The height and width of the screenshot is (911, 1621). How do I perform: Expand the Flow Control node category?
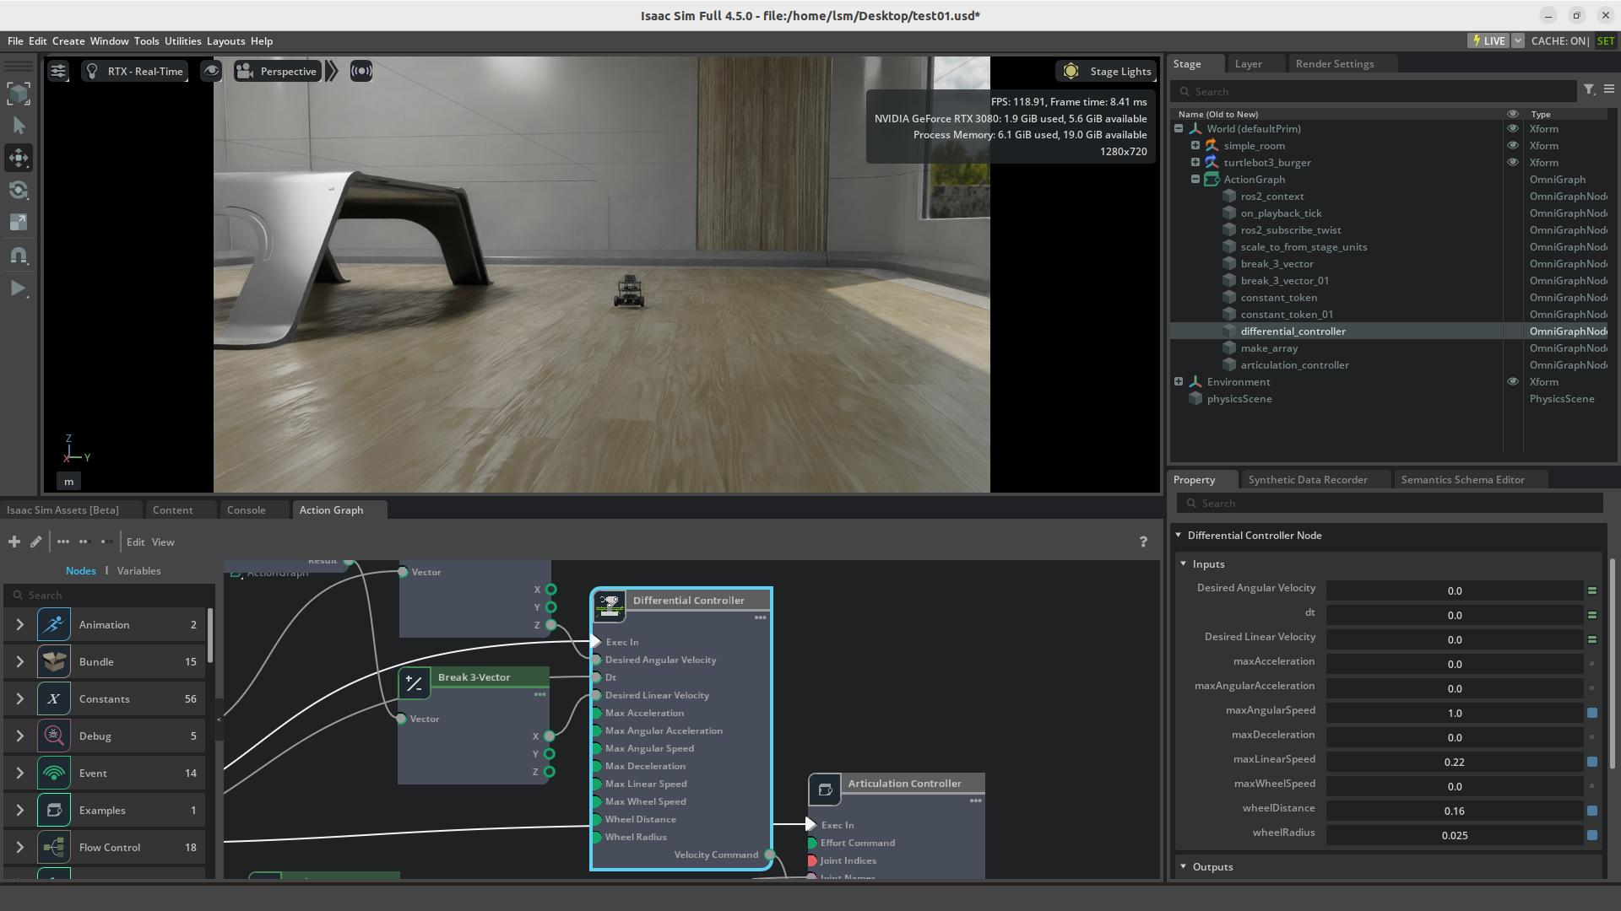[x=19, y=848]
